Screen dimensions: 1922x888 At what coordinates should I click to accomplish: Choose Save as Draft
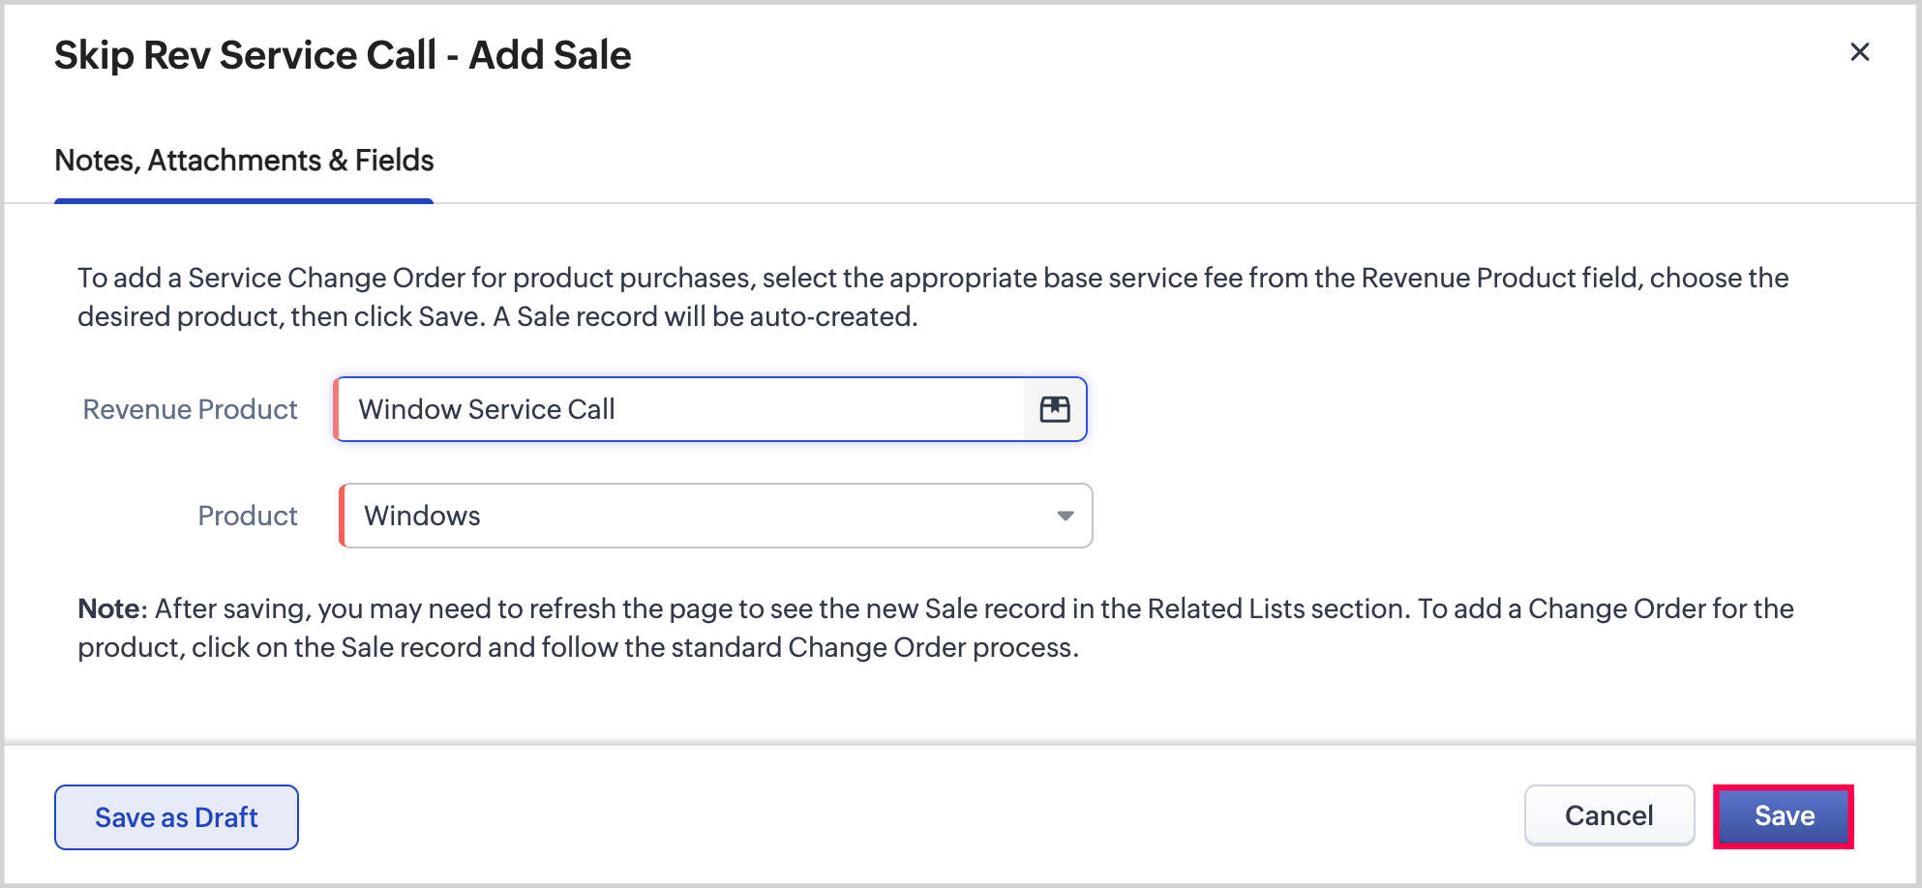coord(176,817)
